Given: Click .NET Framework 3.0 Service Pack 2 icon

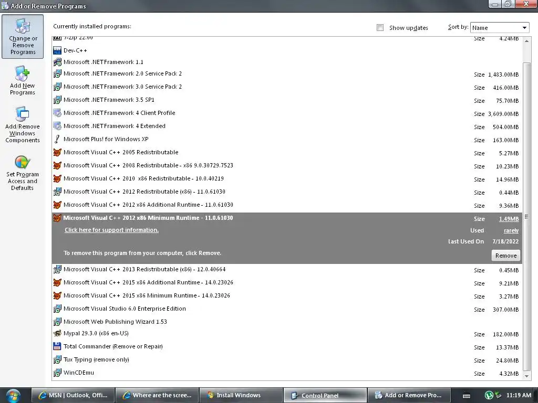Looking at the screenshot, I should point(57,87).
